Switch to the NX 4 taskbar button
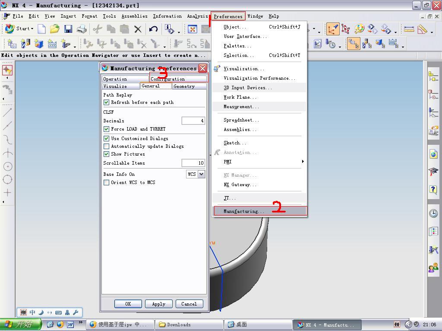Viewport: 442px width, 331px height. point(327,325)
